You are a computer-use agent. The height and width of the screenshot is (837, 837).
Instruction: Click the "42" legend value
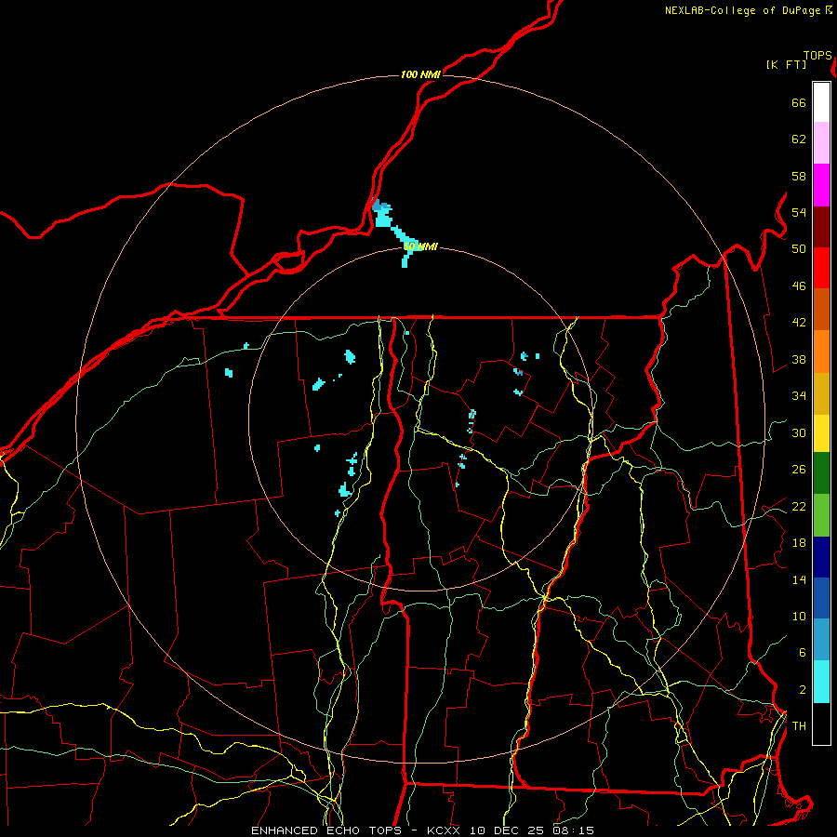(799, 323)
